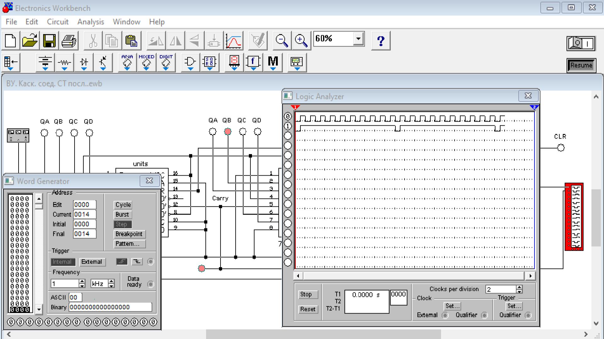Click the Burst button in Word Generator

[x=122, y=215]
